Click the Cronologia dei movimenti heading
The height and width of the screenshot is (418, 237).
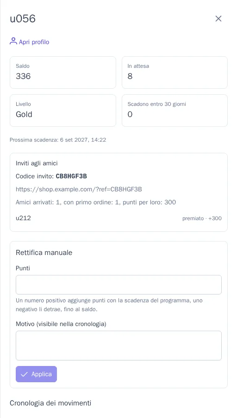pos(50,403)
